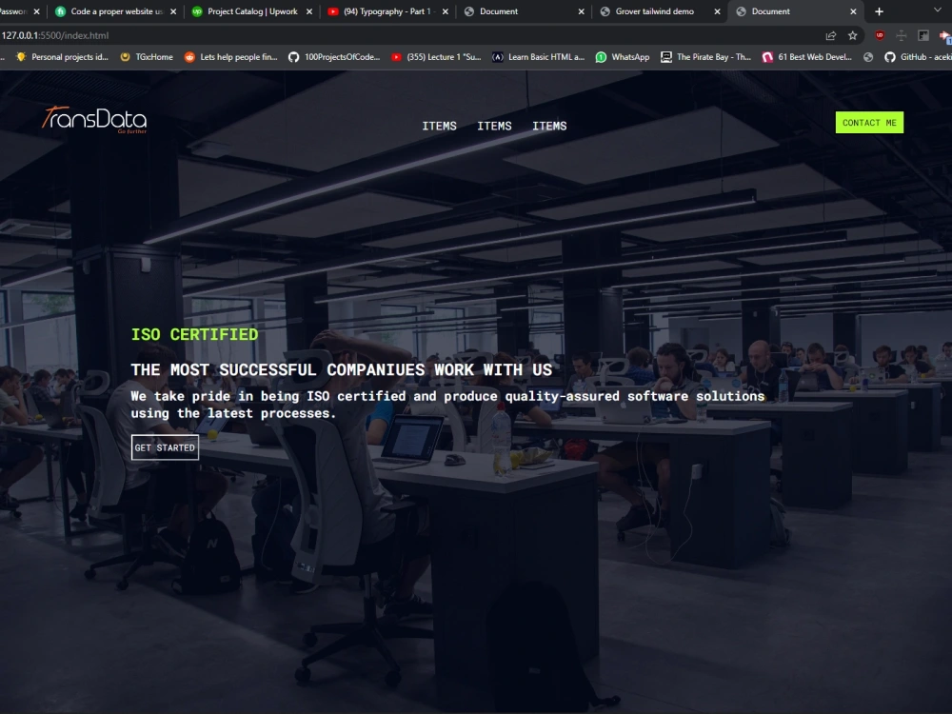Screen dimensions: 952x714
Task: Click the middle ITEMS nav link
Action: click(x=494, y=126)
